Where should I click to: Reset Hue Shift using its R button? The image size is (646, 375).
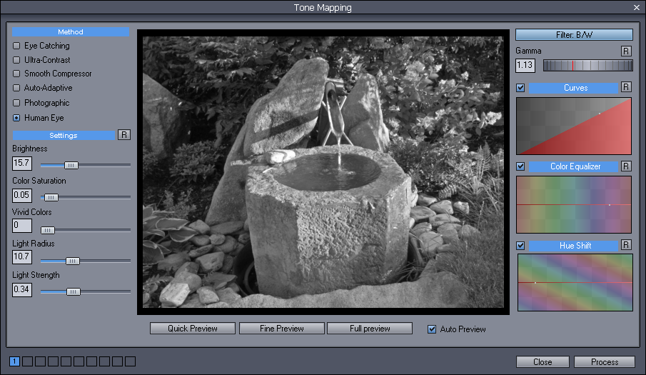click(626, 246)
